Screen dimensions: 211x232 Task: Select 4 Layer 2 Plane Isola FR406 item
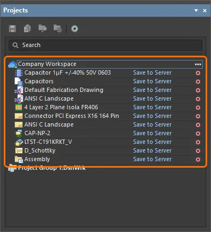click(x=61, y=107)
